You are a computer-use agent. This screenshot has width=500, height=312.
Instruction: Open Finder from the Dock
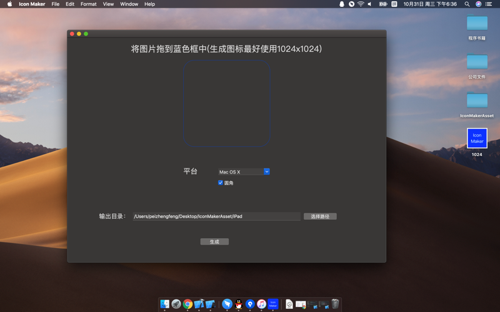coord(165,304)
